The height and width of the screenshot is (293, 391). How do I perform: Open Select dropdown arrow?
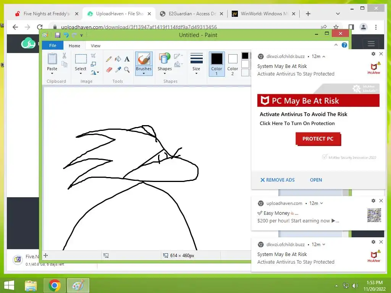[x=81, y=74]
